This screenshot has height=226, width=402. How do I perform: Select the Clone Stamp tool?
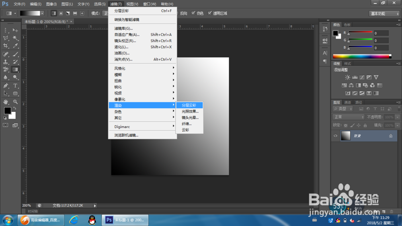[x=6, y=62]
